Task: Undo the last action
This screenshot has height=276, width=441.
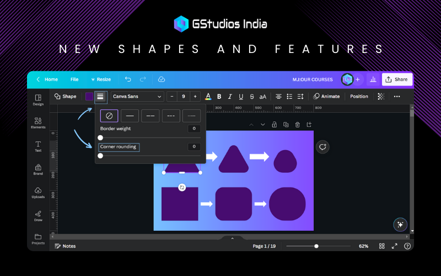Action: point(128,79)
